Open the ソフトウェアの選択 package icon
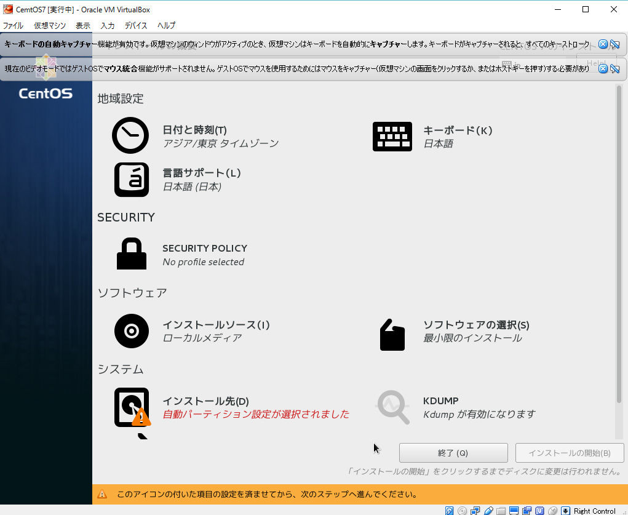628x515 pixels. pos(392,335)
